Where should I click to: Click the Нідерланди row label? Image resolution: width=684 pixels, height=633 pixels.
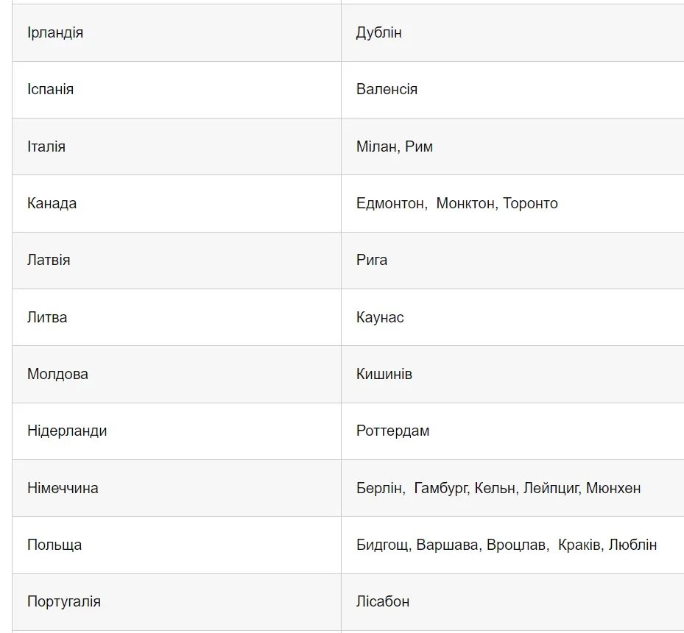click(67, 431)
